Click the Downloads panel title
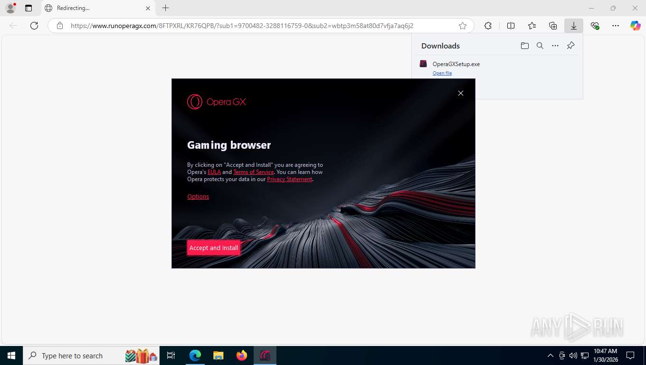The height and width of the screenshot is (365, 646). (440, 46)
